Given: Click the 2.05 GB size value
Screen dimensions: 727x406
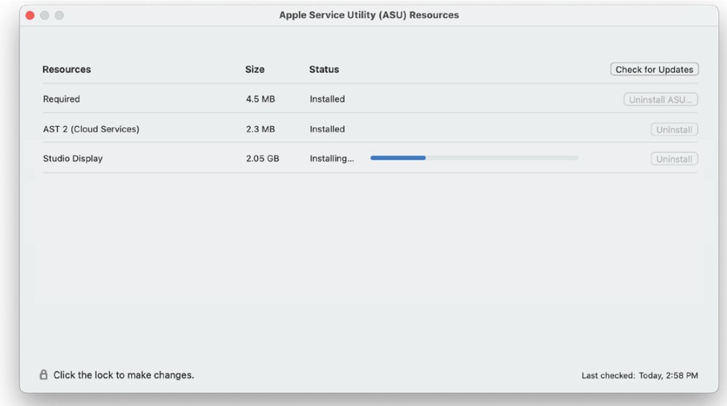Looking at the screenshot, I should coord(262,158).
